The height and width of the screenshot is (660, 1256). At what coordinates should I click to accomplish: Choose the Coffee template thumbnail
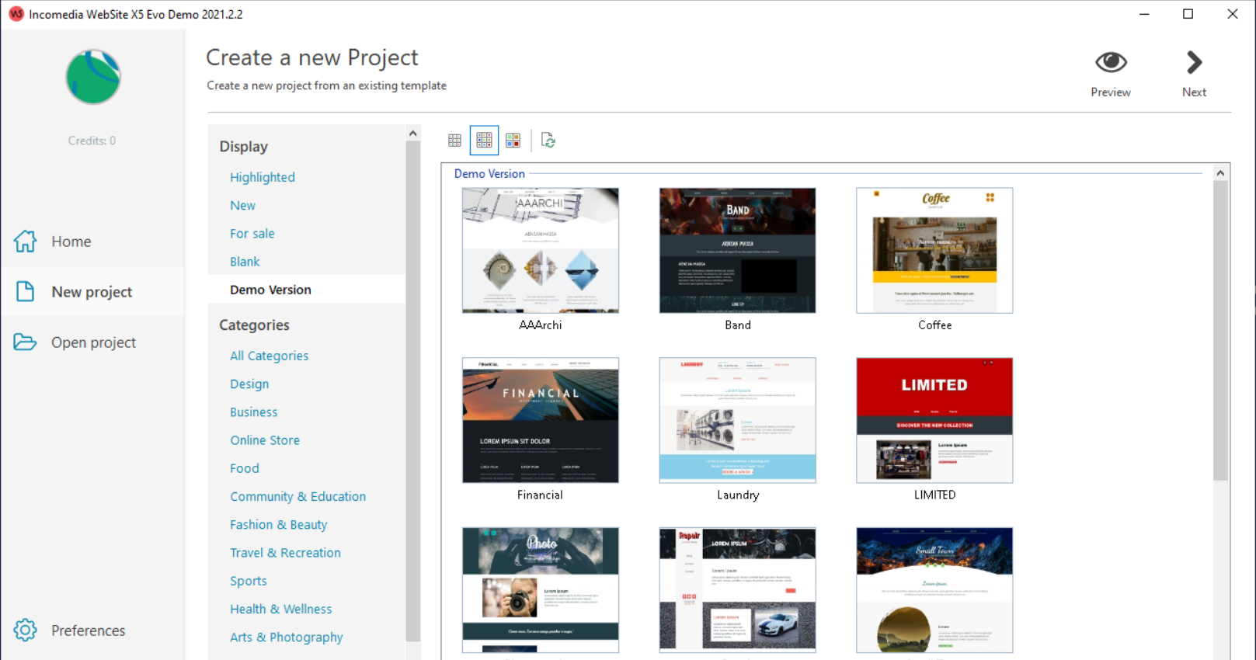934,251
